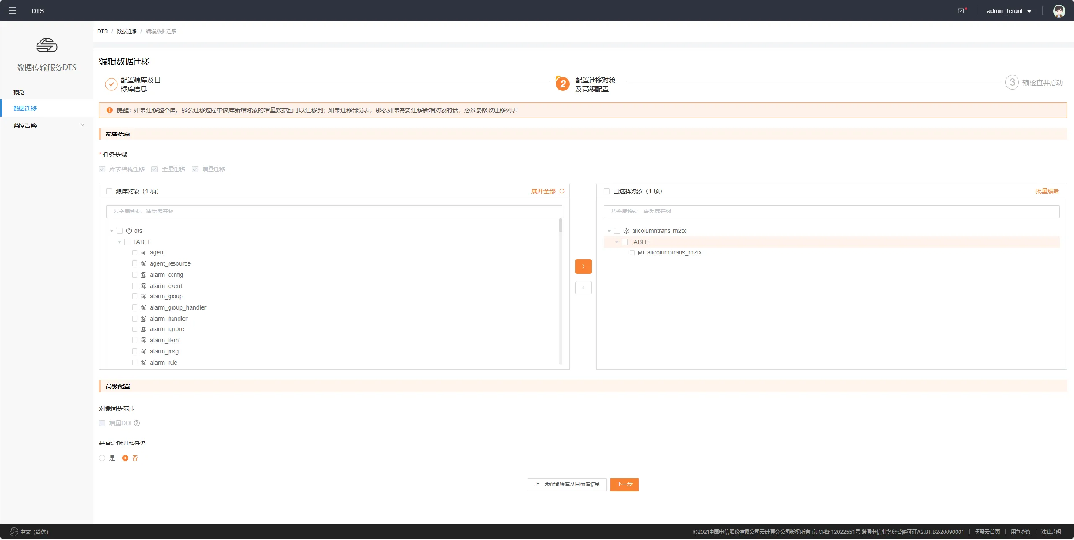Open the hamburger navigation menu
This screenshot has width=1074, height=540.
tap(12, 10)
